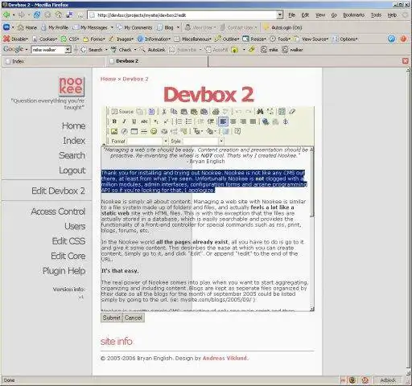Remove formatting with the eraser icon
The width and height of the screenshot is (412, 386).
coord(292,112)
